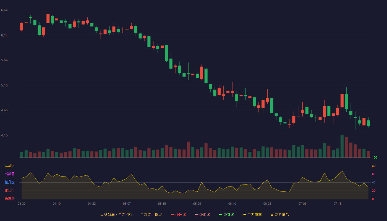Click the 4.65 price axis label

point(4,110)
